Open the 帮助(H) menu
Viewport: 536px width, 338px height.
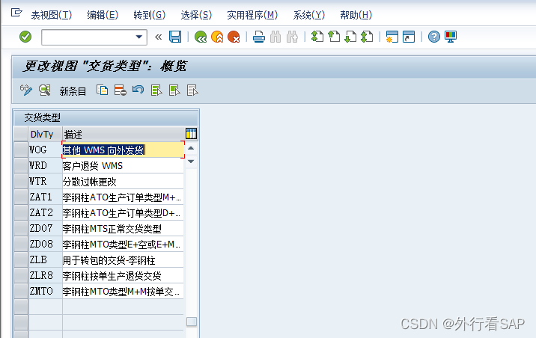pyautogui.click(x=356, y=15)
